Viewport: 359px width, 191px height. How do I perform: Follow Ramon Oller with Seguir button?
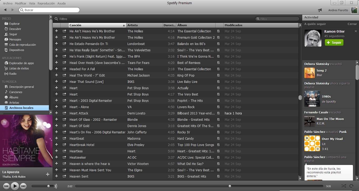[x=334, y=42]
